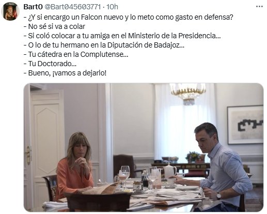This screenshot has height=214, width=267.
Task: Select the line mentioning Ministerio de la Presidencia
Action: (122, 36)
